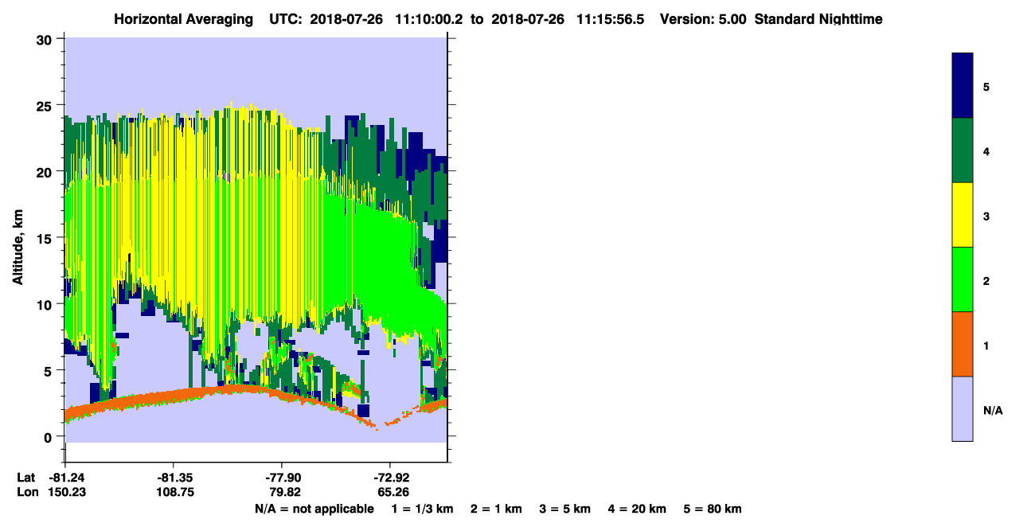Click the start time '11:10:00.2' in title
Image resolution: width=1035 pixels, height=531 pixels.
click(428, 19)
